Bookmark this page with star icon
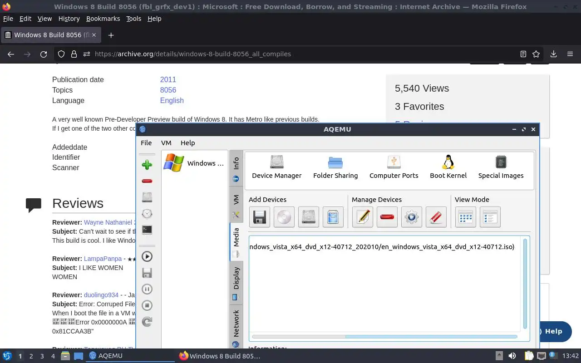Screen dimensions: 581x363 [x=536, y=54]
